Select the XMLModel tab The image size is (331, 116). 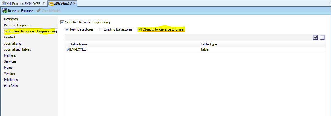63,4
